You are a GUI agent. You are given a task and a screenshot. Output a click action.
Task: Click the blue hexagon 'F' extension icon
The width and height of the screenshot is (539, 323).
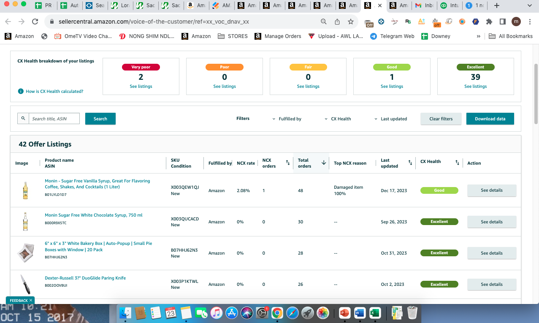click(476, 22)
